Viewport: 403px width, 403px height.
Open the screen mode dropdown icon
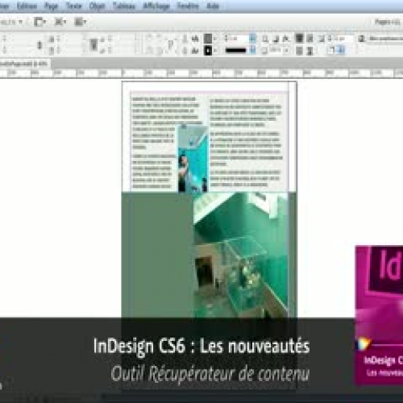pyautogui.click(x=60, y=22)
